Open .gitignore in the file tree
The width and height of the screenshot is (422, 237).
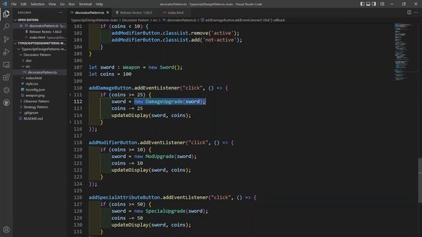pyautogui.click(x=31, y=113)
